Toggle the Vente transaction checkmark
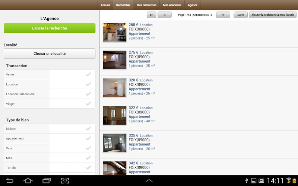This screenshot has width=298, height=186. point(88,74)
